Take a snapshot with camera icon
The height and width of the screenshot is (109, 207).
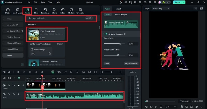pos(191,107)
